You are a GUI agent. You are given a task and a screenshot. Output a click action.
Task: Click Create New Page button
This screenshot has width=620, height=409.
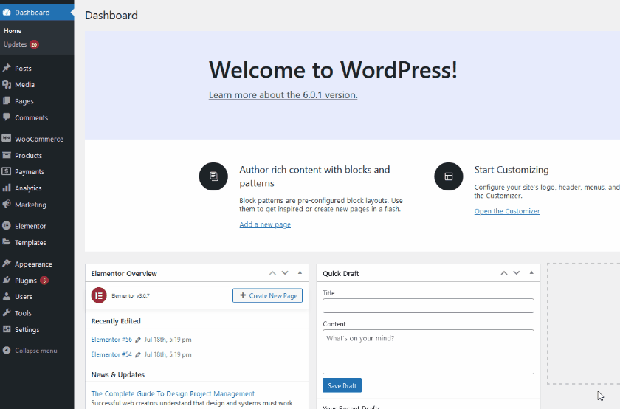tap(267, 295)
